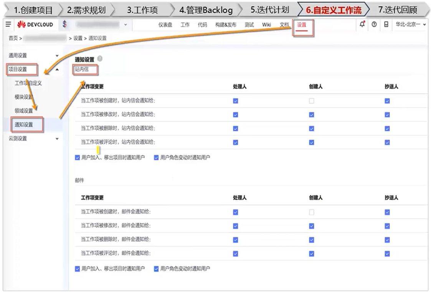The image size is (431, 292).
Task: Open the hamburger menu icon
Action: coord(8,25)
